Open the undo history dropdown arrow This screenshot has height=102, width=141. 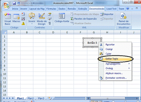[x=22, y=3]
